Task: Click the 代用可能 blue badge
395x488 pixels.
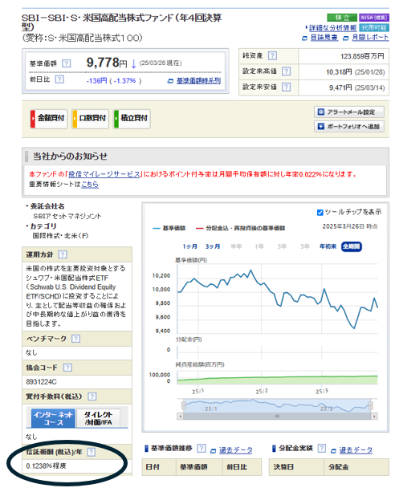Action: click(374, 28)
